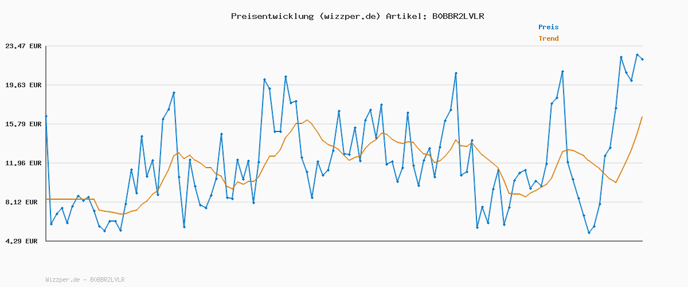Viewport: 688px width, 287px height.
Task: Click the orange "Trend" legend label
Action: 548,38
